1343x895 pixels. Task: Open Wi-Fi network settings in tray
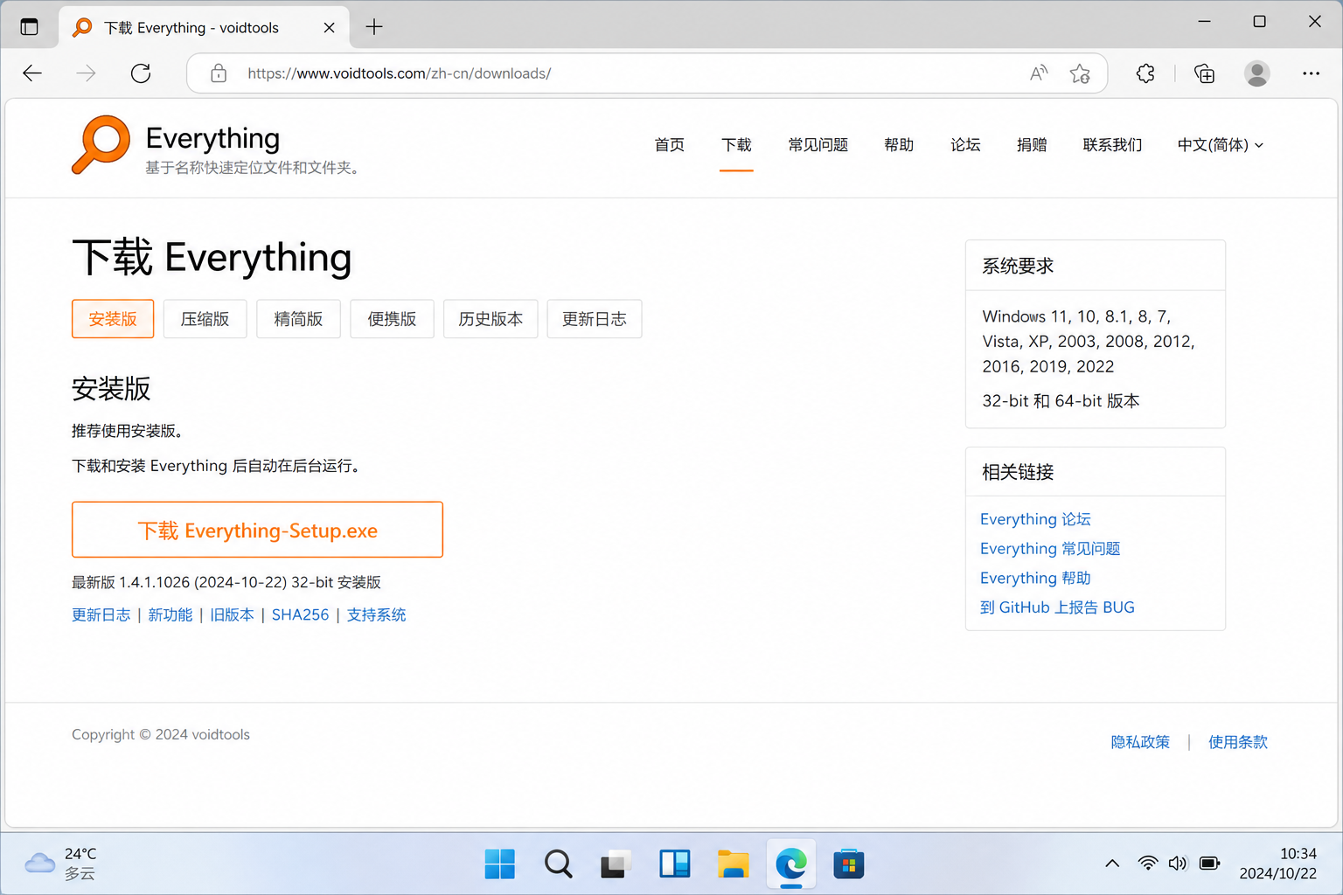[1148, 864]
